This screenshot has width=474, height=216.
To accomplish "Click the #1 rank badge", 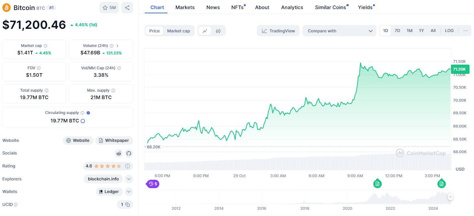I will (x=51, y=7).
